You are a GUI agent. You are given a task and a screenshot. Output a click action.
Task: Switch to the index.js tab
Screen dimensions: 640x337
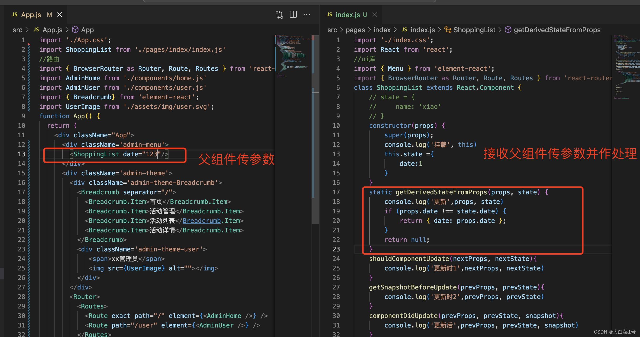(347, 15)
